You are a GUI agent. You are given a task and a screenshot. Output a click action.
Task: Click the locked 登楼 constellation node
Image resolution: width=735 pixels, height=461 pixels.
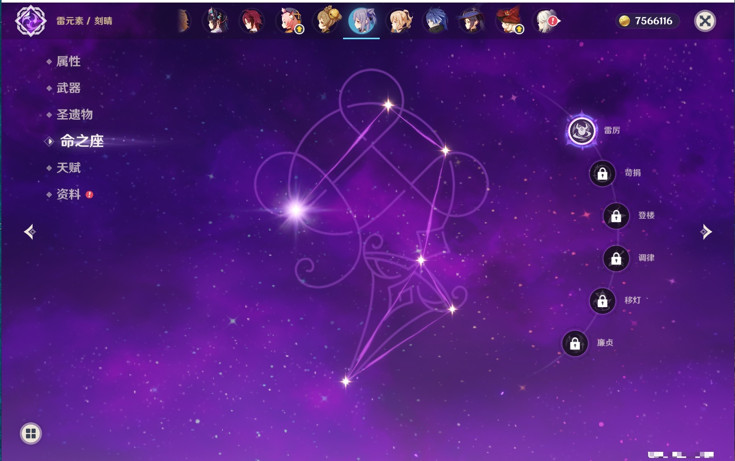click(616, 216)
